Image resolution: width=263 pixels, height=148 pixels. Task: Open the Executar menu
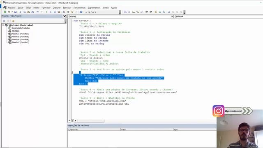pyautogui.click(x=67, y=8)
